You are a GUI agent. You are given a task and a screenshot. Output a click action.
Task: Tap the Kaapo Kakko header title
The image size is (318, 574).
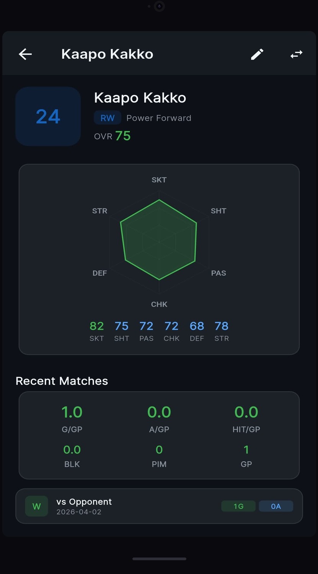(x=107, y=54)
